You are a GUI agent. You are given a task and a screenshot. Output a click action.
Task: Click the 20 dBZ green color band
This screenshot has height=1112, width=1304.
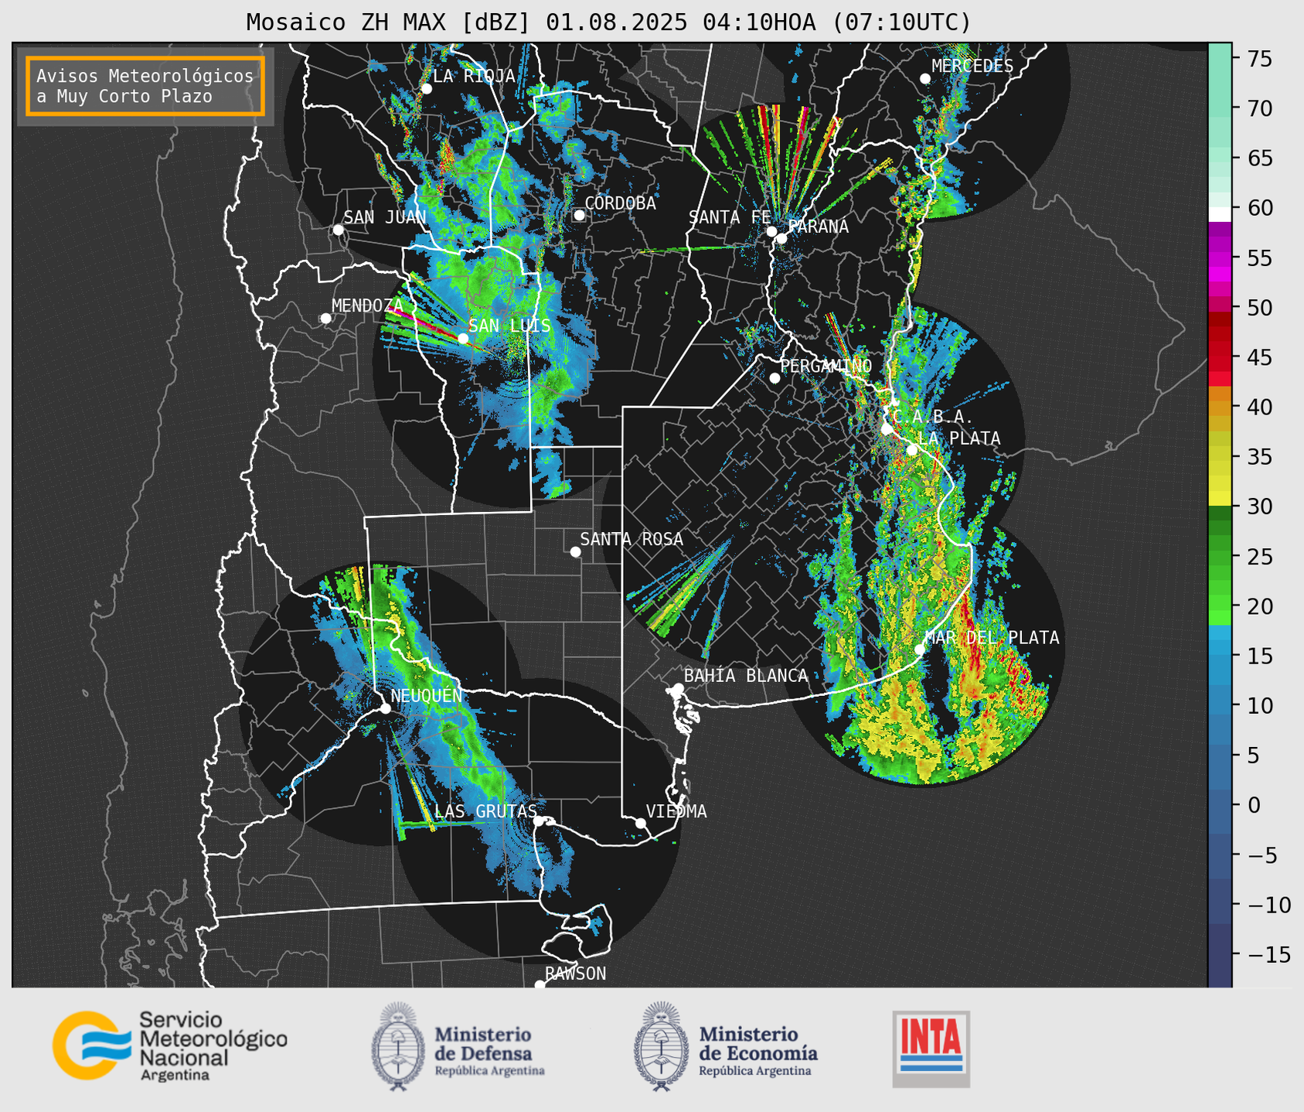click(1220, 604)
